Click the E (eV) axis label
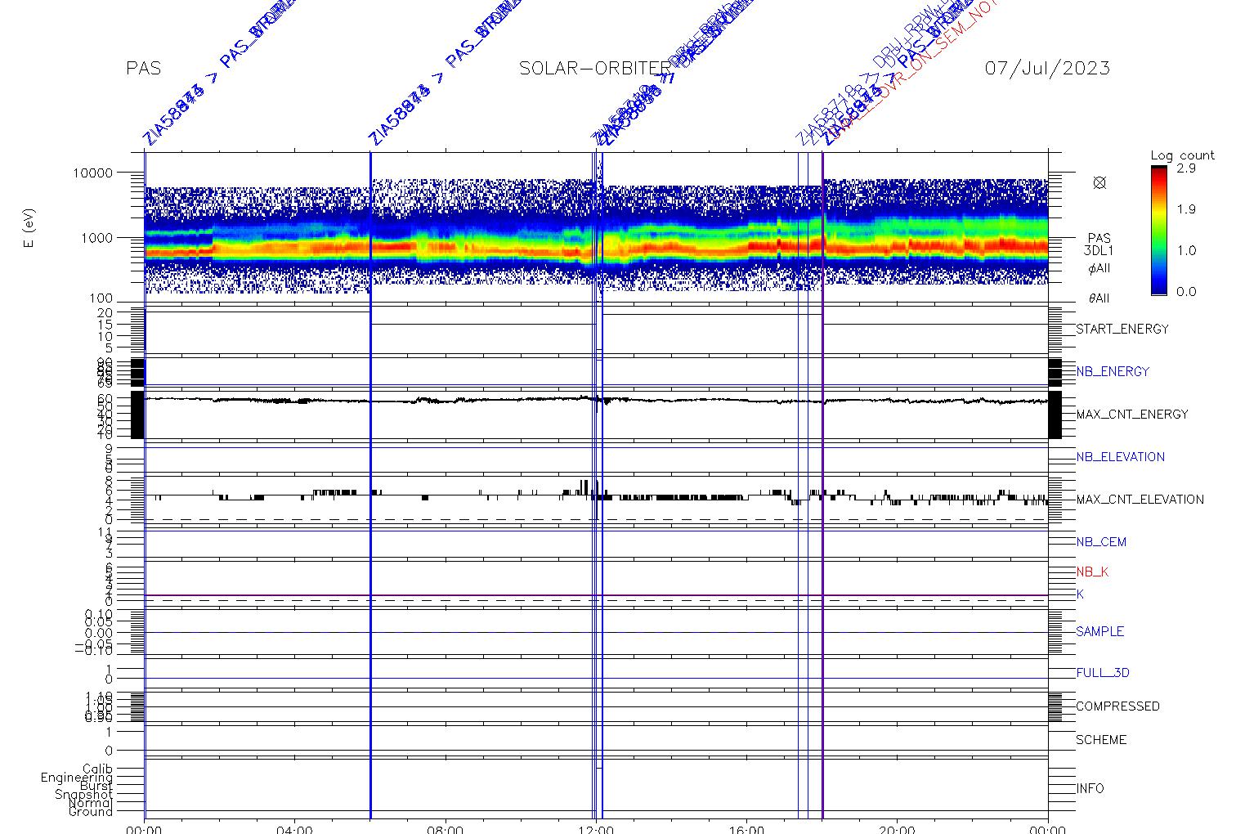This screenshot has height=834, width=1236. click(x=30, y=229)
